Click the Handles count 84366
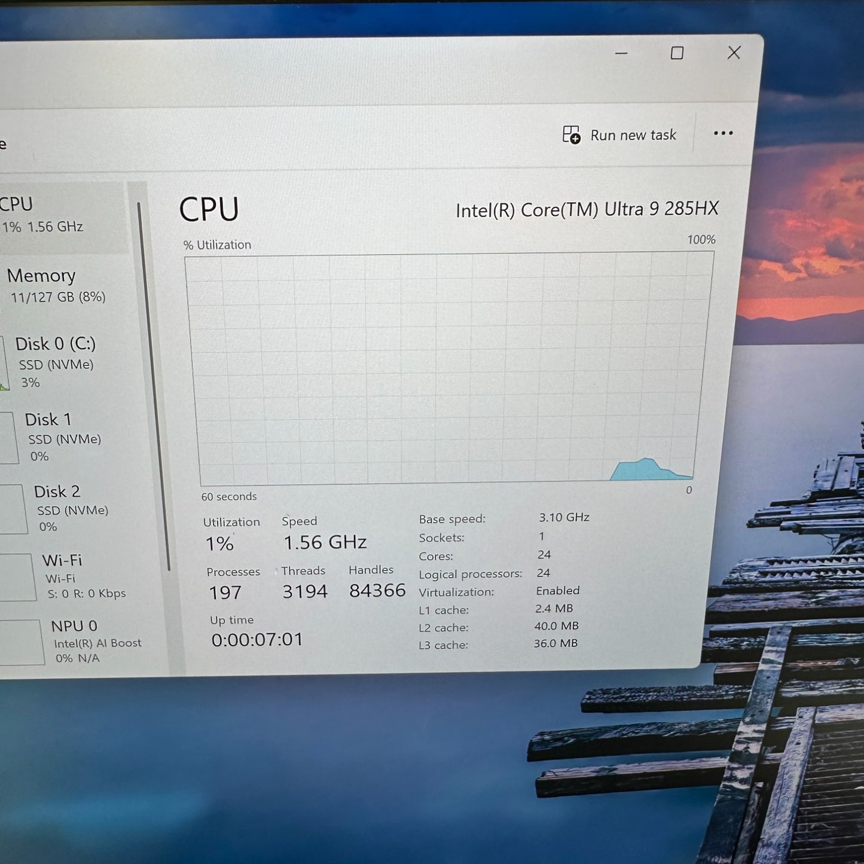Screen dimensions: 864x864 pyautogui.click(x=377, y=591)
